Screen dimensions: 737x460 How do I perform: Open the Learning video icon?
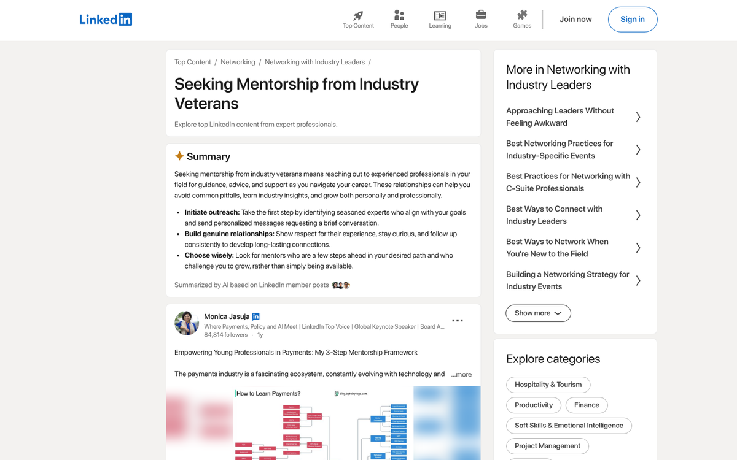click(x=440, y=15)
